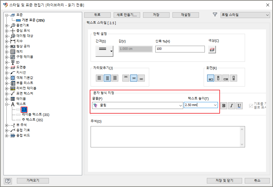The image size is (273, 187).
Task: Collapse the 표준 tree node
Action: click(x=7, y=15)
